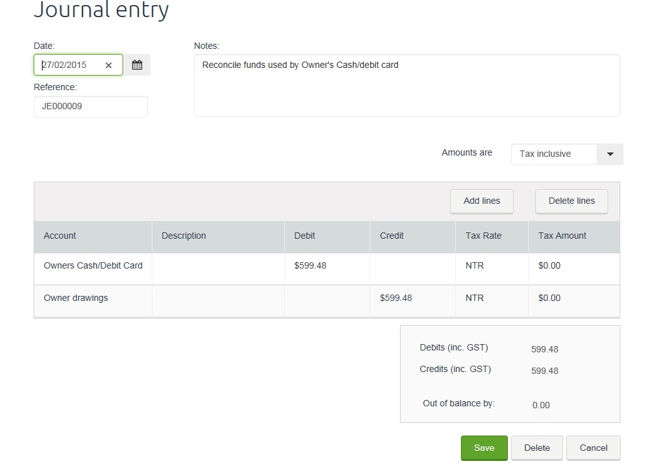Click the Reference field JE000009
This screenshot has height=473, width=652.
[90, 107]
